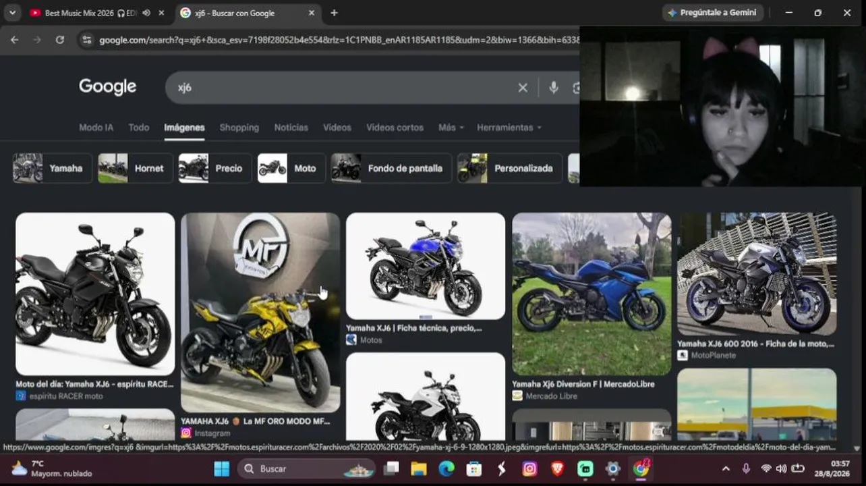Image resolution: width=866 pixels, height=486 pixels.
Task: Select the Imágenes tab
Action: 184,128
